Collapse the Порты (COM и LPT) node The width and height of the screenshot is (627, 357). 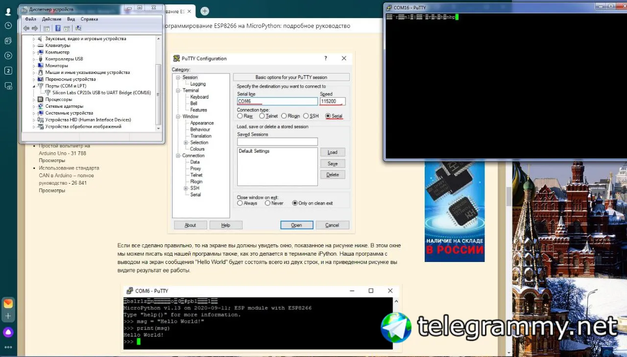[34, 86]
